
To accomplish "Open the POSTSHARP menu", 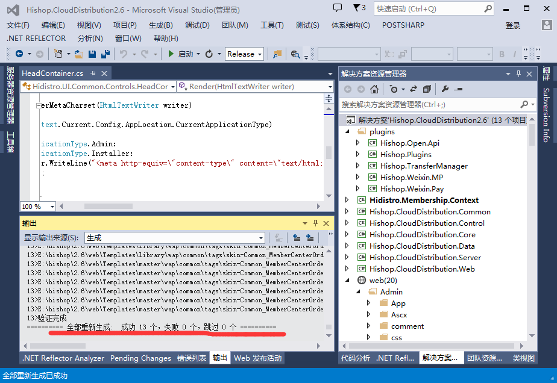I will click(403, 25).
